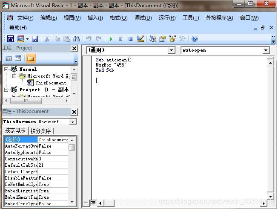The width and height of the screenshot is (278, 209).
Task: Click the properties list scrollbar thumb
Action: click(72, 147)
